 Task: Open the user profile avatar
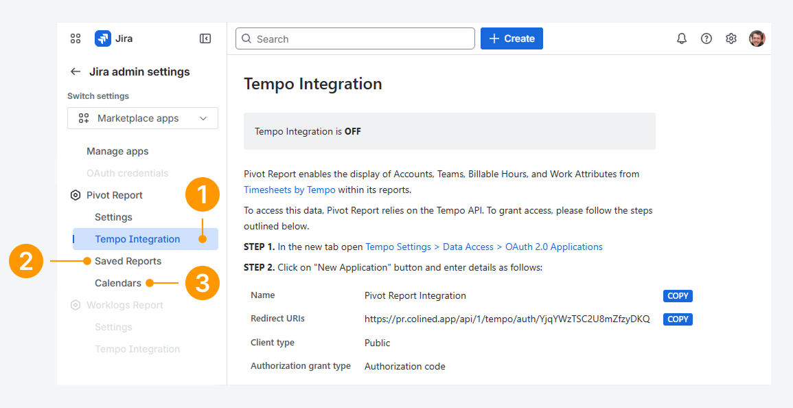[757, 38]
